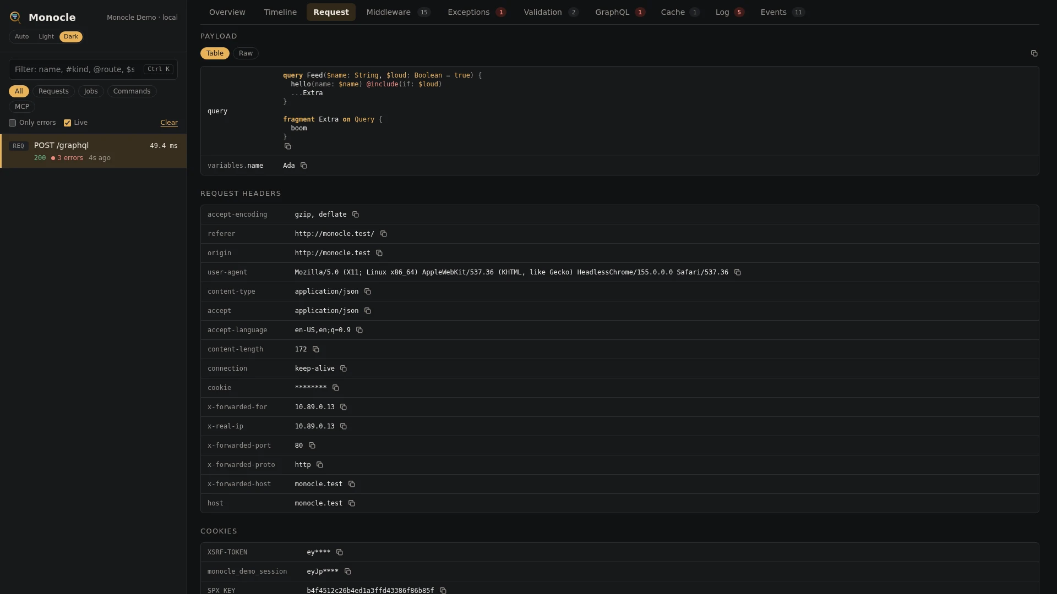The image size is (1057, 594).
Task: Filter the list by MCP
Action: (22, 107)
